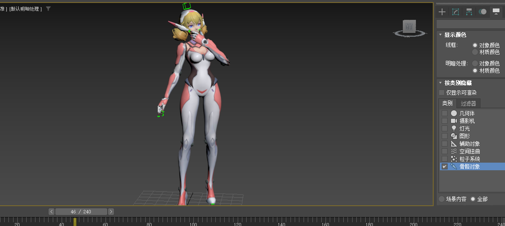505x226 pixels.
Task: Click the 粒子系统 label in category list
Action: 470,159
